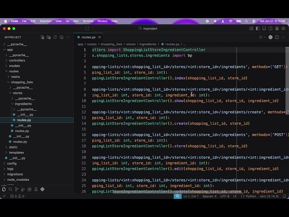Split the editor right
Image resolution: width=289 pixels, height=217 pixels.
tap(277, 37)
